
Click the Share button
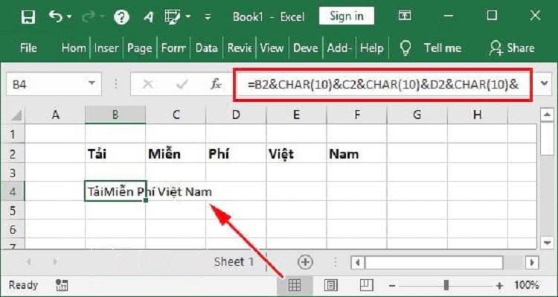point(512,48)
